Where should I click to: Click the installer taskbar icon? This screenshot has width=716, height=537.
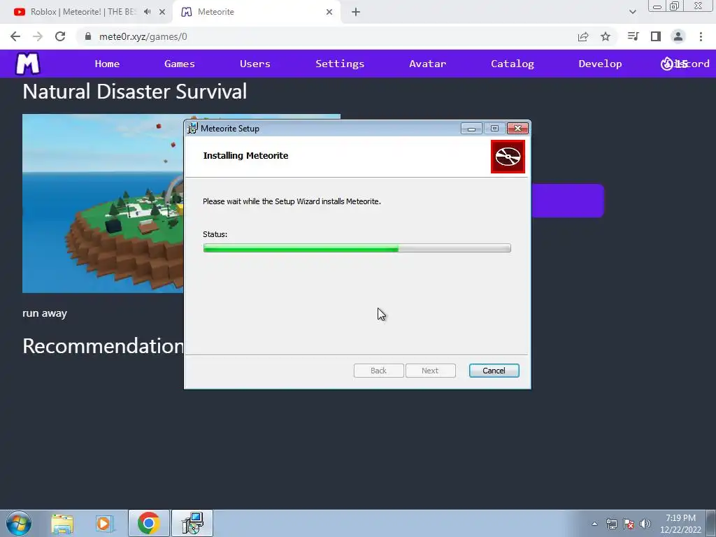[x=192, y=523]
